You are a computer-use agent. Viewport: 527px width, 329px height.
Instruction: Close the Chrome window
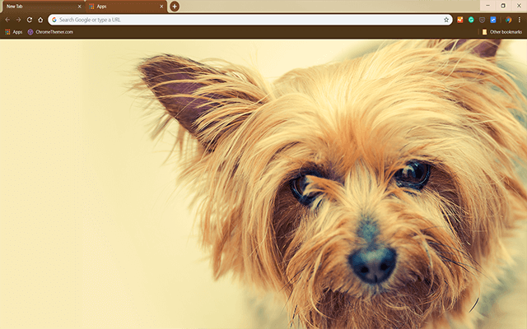coord(519,6)
